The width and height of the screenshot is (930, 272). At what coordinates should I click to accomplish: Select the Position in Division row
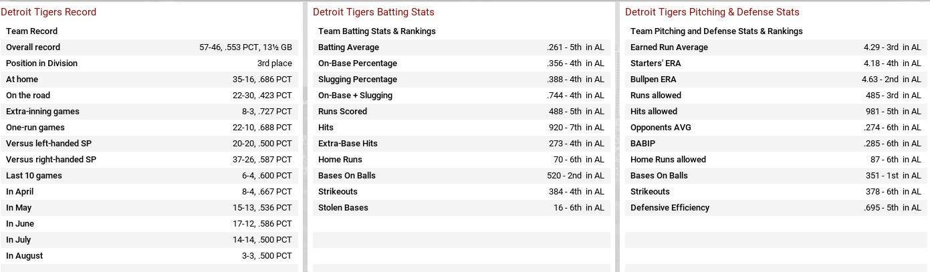click(149, 63)
